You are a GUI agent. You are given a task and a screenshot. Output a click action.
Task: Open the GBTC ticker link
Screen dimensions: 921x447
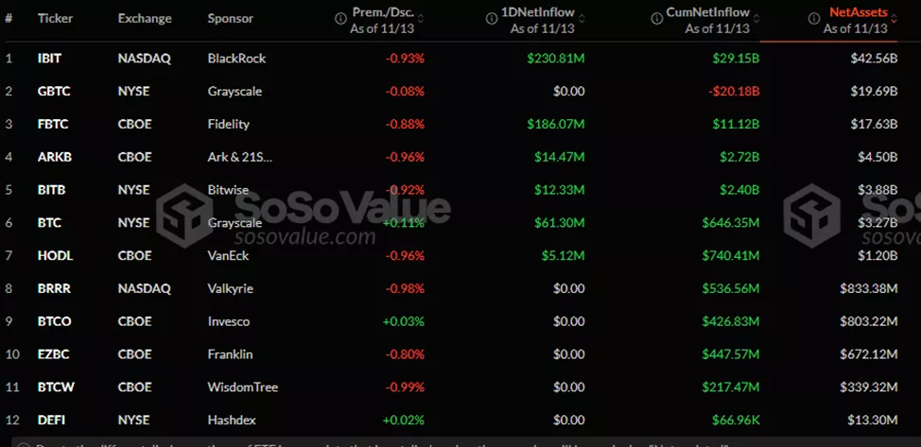52,91
